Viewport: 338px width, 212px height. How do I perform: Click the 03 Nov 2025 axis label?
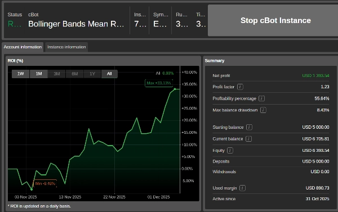click(26, 197)
